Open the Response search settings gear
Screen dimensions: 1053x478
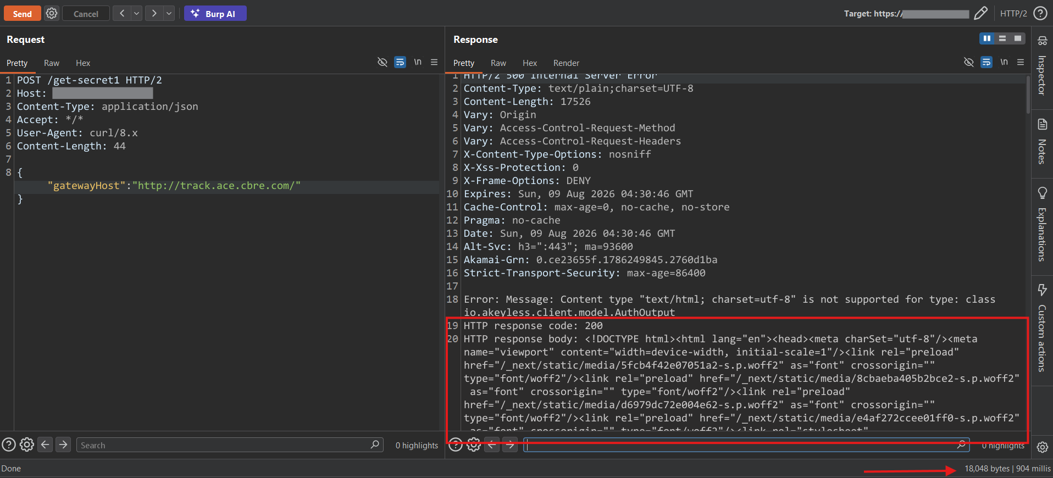pos(474,444)
